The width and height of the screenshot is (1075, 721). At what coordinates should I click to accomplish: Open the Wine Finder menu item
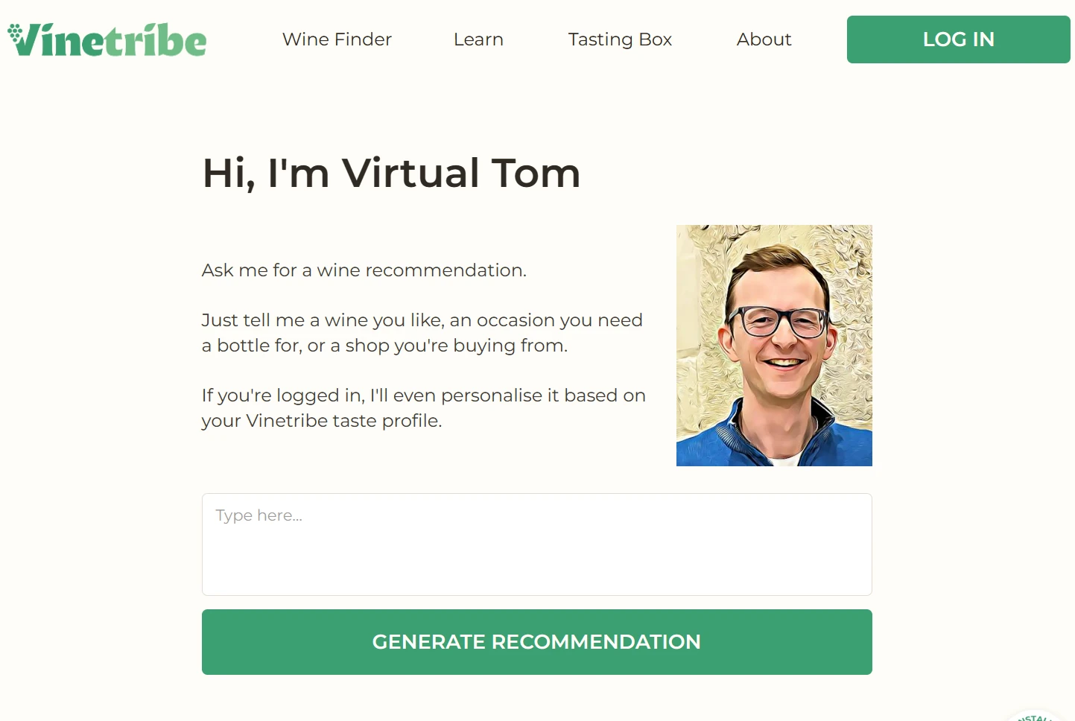[337, 39]
